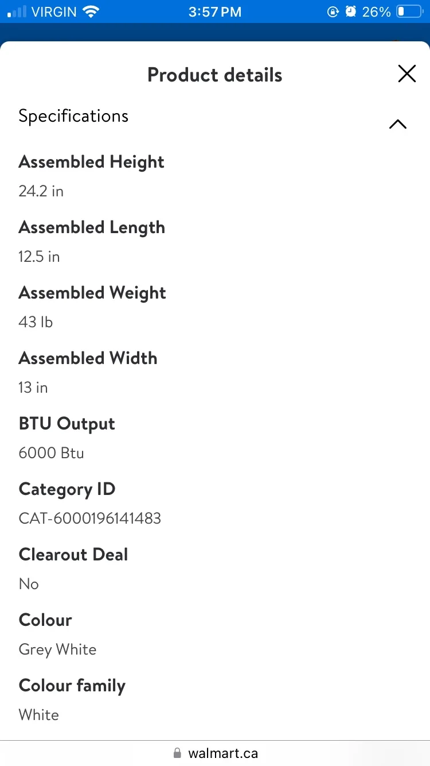Tap the battery icon in status bar
Image resolution: width=430 pixels, height=766 pixels.
[409, 11]
